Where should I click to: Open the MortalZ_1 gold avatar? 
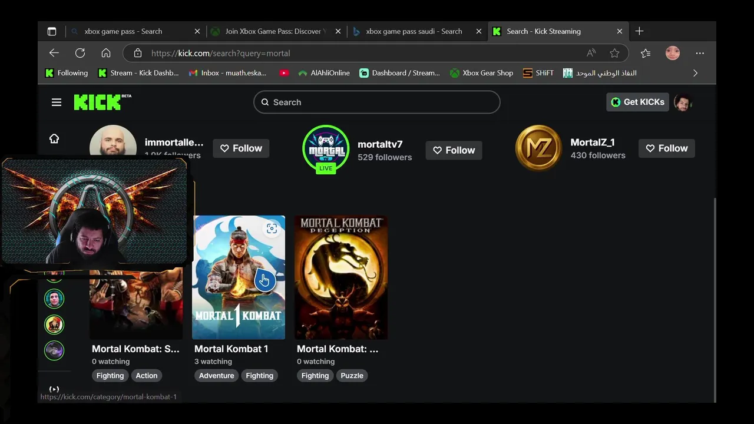pyautogui.click(x=538, y=148)
